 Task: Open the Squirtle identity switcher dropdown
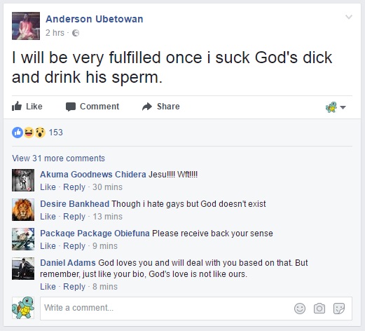click(x=336, y=107)
